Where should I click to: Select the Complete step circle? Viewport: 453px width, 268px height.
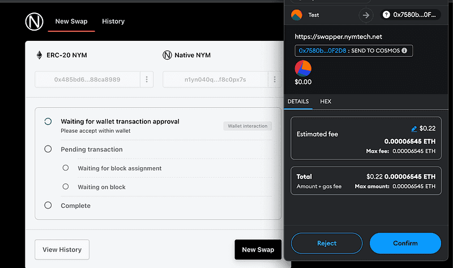[x=48, y=205]
